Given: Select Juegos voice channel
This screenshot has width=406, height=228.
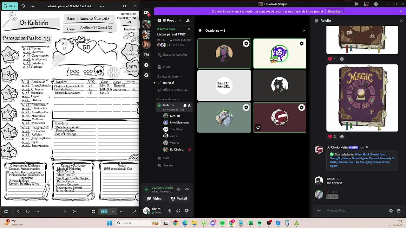Looking at the screenshot, I should coord(174,165).
